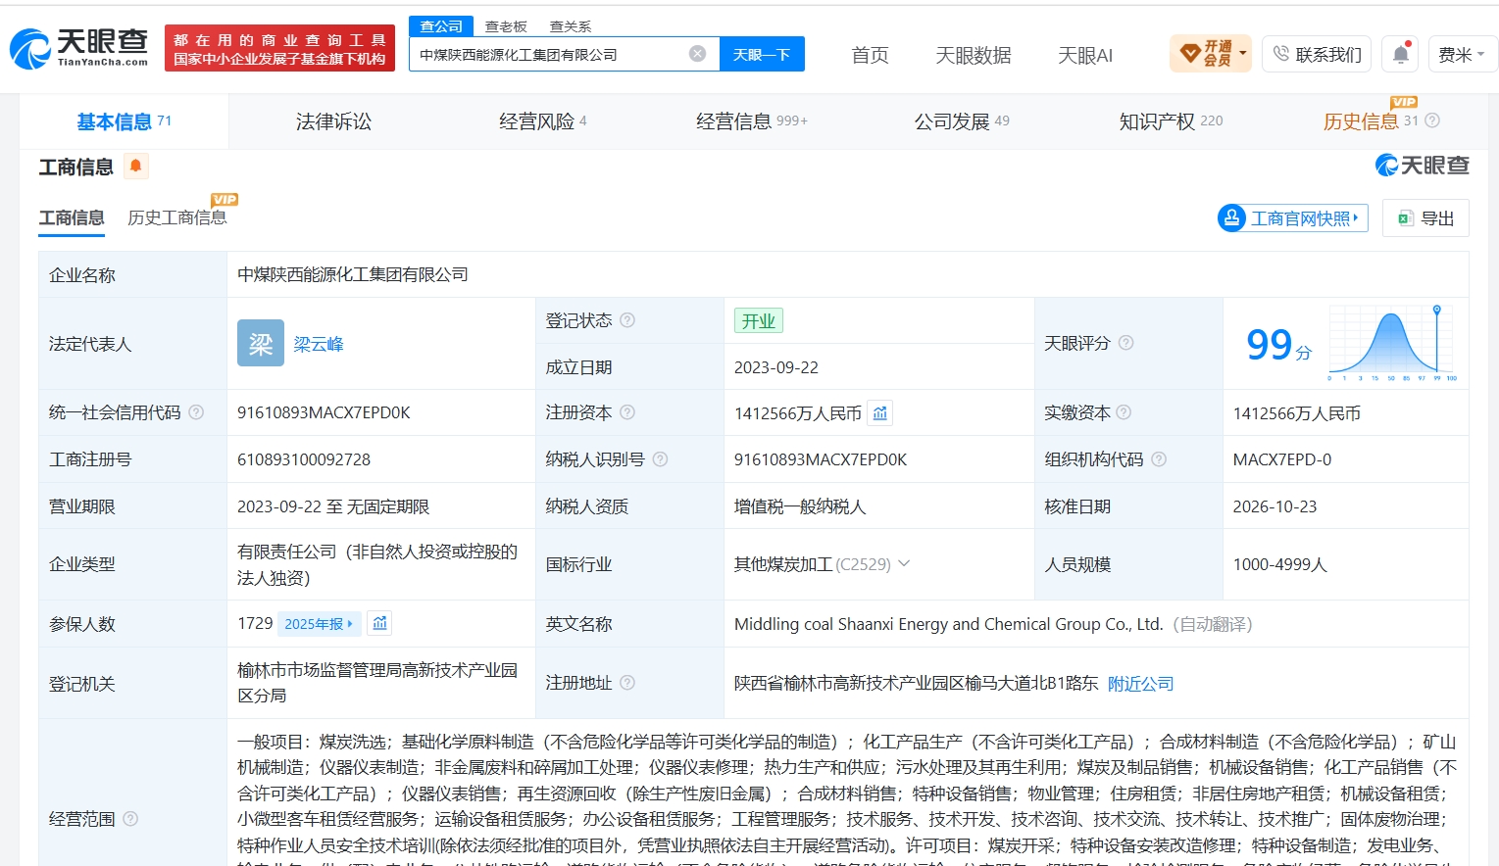This screenshot has height=866, width=1499.
Task: Open legal representative 梁云峰 link
Action: (319, 344)
